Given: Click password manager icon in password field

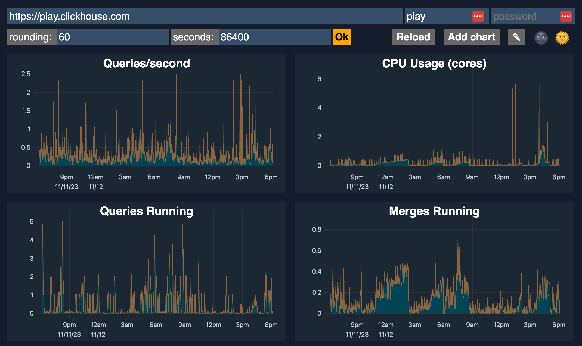Looking at the screenshot, I should pos(566,16).
